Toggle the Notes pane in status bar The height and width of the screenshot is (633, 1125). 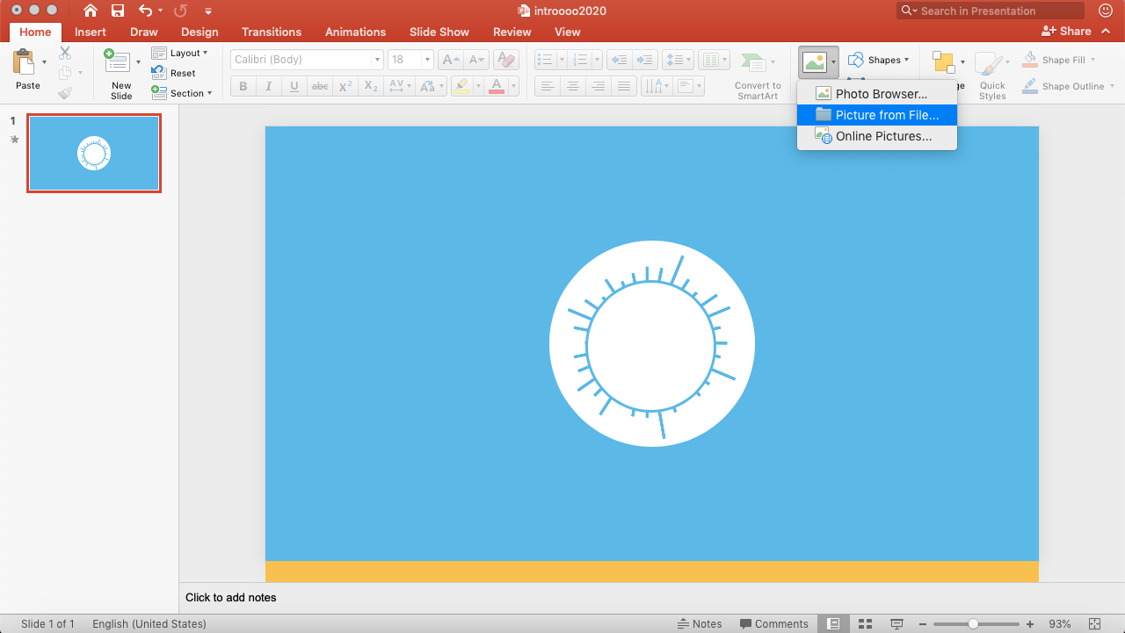[x=700, y=623]
